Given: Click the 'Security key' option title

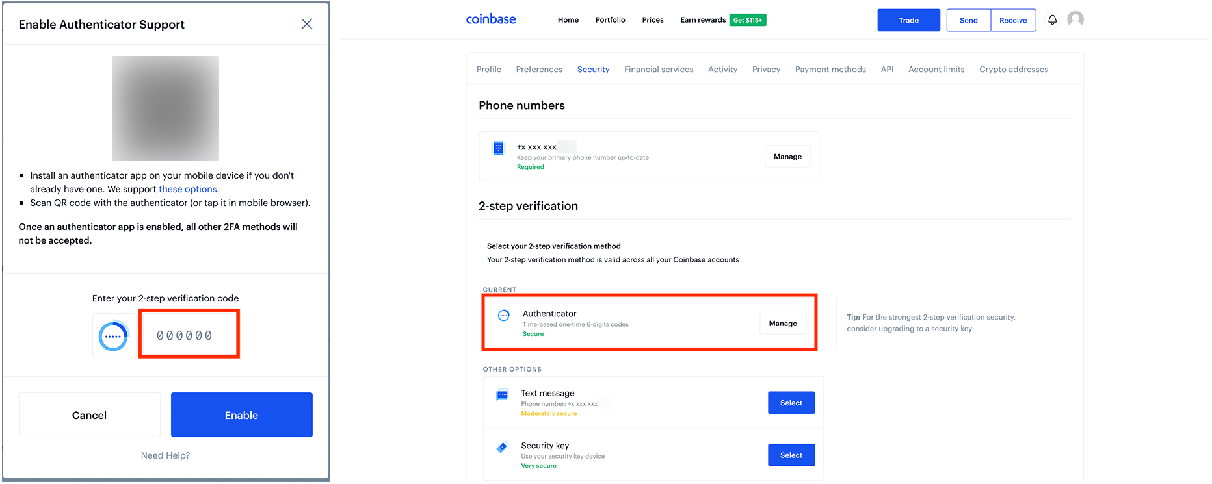Looking at the screenshot, I should coord(545,446).
